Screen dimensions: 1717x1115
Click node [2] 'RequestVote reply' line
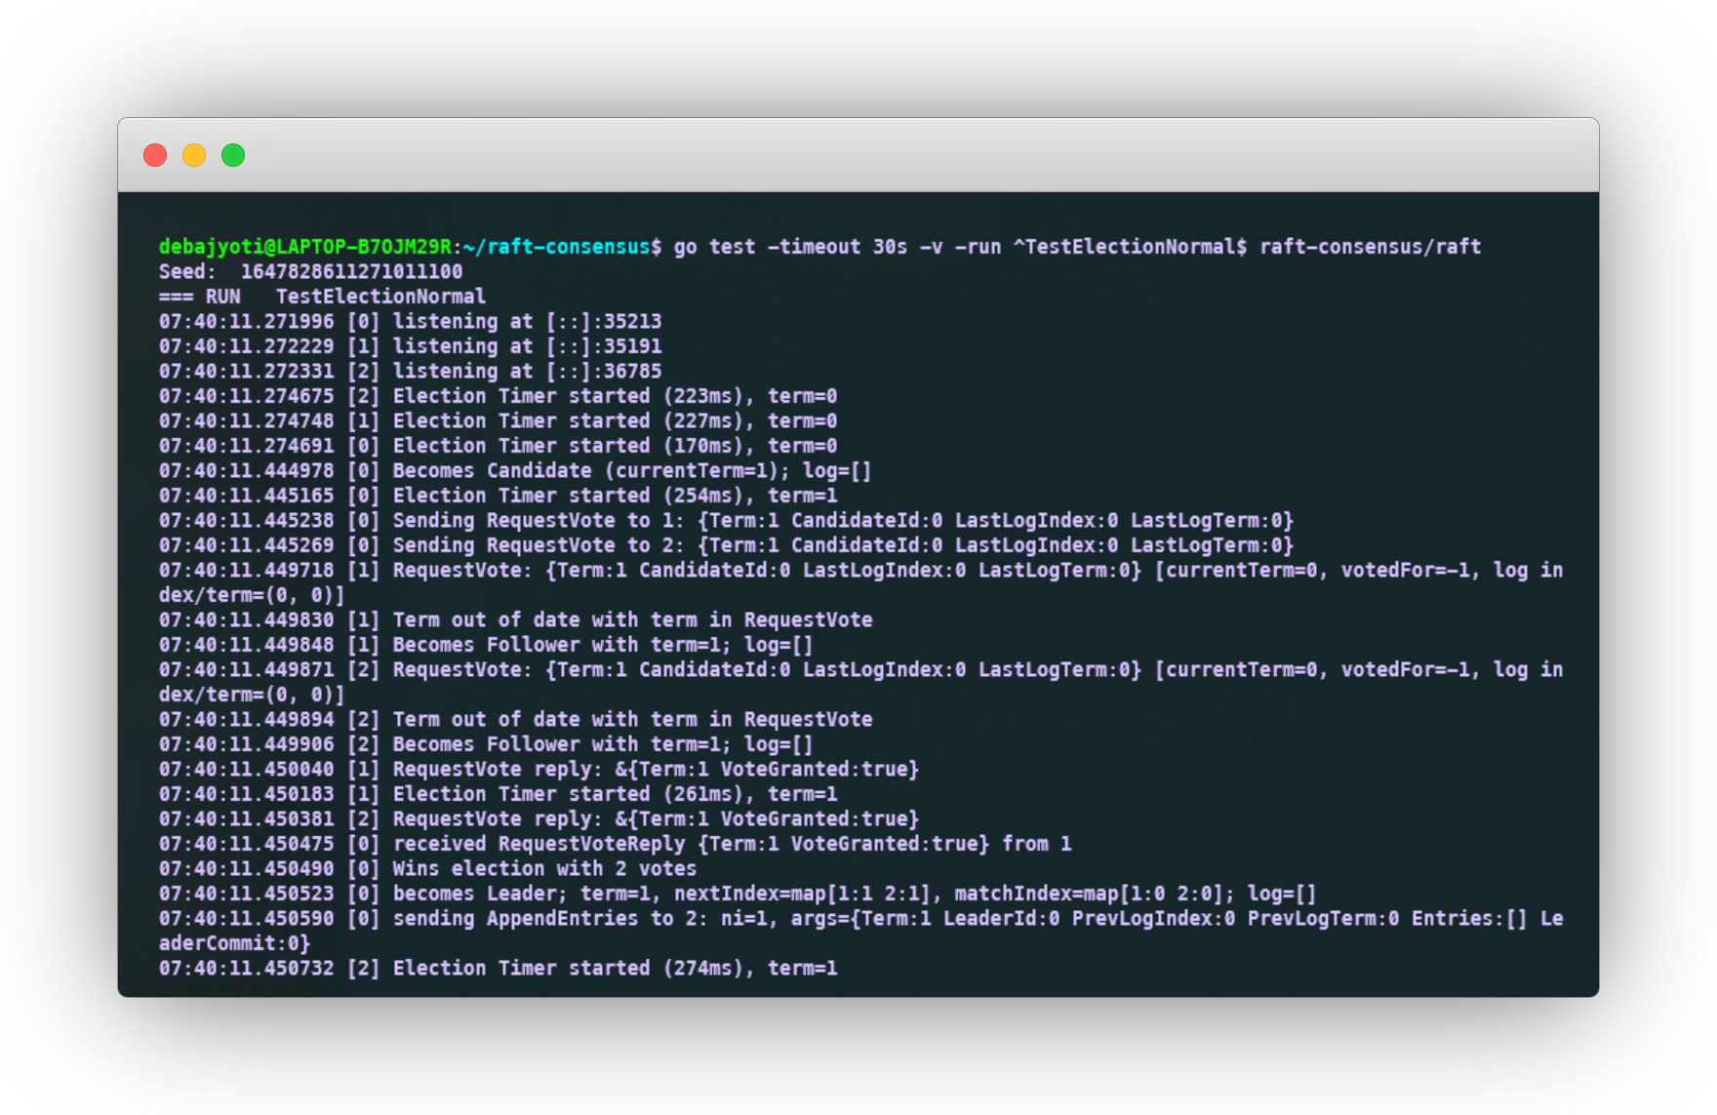[x=539, y=818]
